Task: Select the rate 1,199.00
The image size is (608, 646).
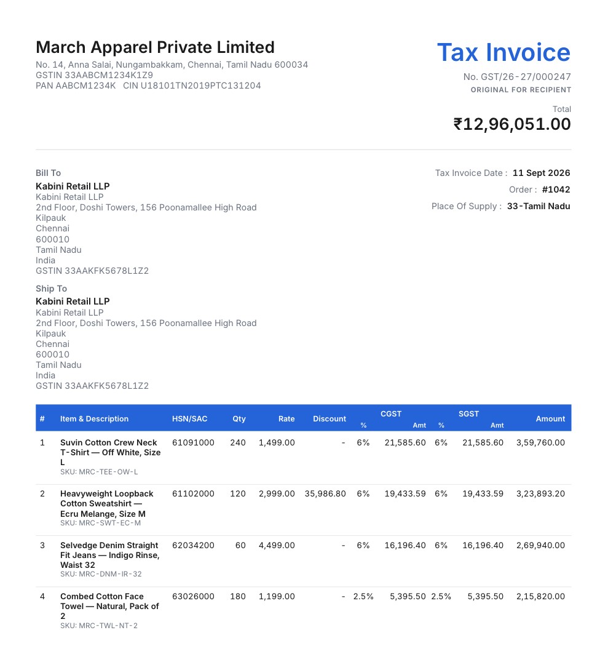Action: pyautogui.click(x=277, y=596)
